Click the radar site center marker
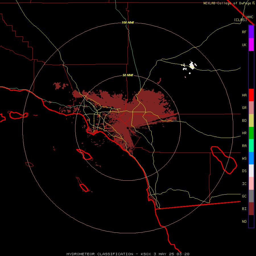The height and width of the screenshot is (256, 256). coord(128,128)
